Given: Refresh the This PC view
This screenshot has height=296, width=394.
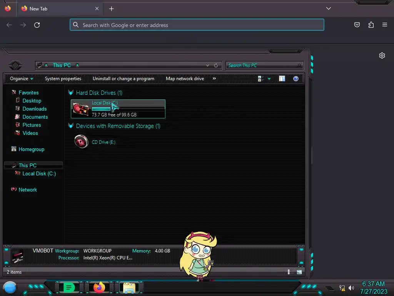Looking at the screenshot, I should [216, 66].
